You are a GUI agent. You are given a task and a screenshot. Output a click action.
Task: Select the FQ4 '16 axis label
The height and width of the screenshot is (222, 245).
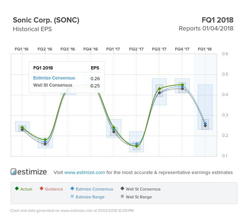coord(90,49)
